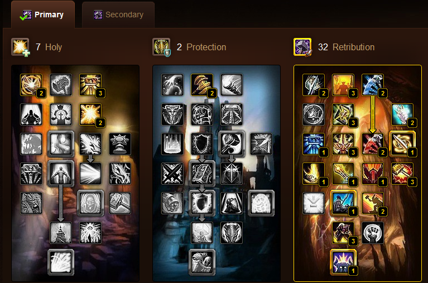Click the Seals of the Pure golden hammer
Image resolution: width=428 pixels, height=283 pixels.
202,85
